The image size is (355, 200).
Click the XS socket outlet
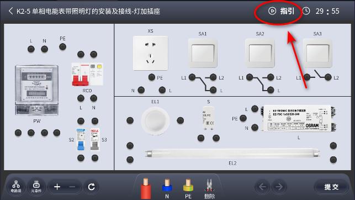[x=151, y=53]
